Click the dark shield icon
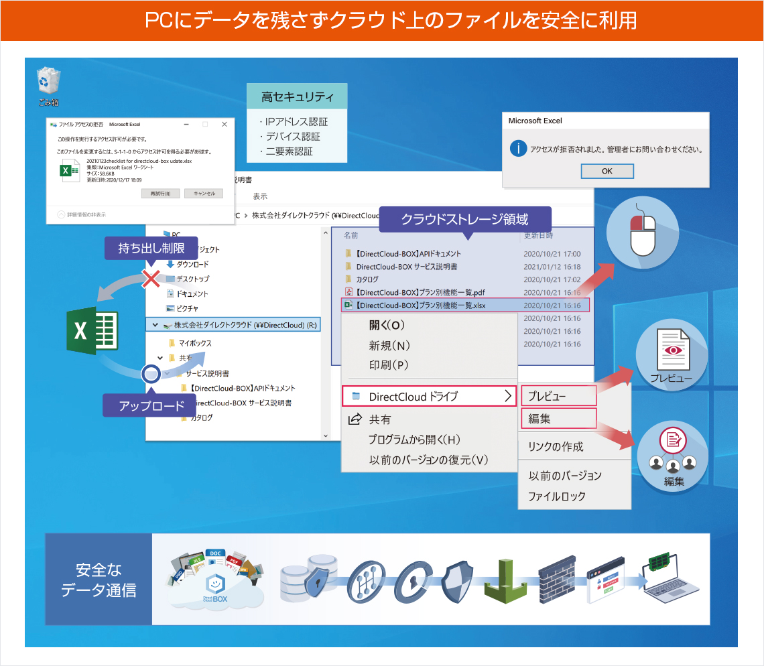Screen dimensions: 764x666 pyautogui.click(x=458, y=581)
